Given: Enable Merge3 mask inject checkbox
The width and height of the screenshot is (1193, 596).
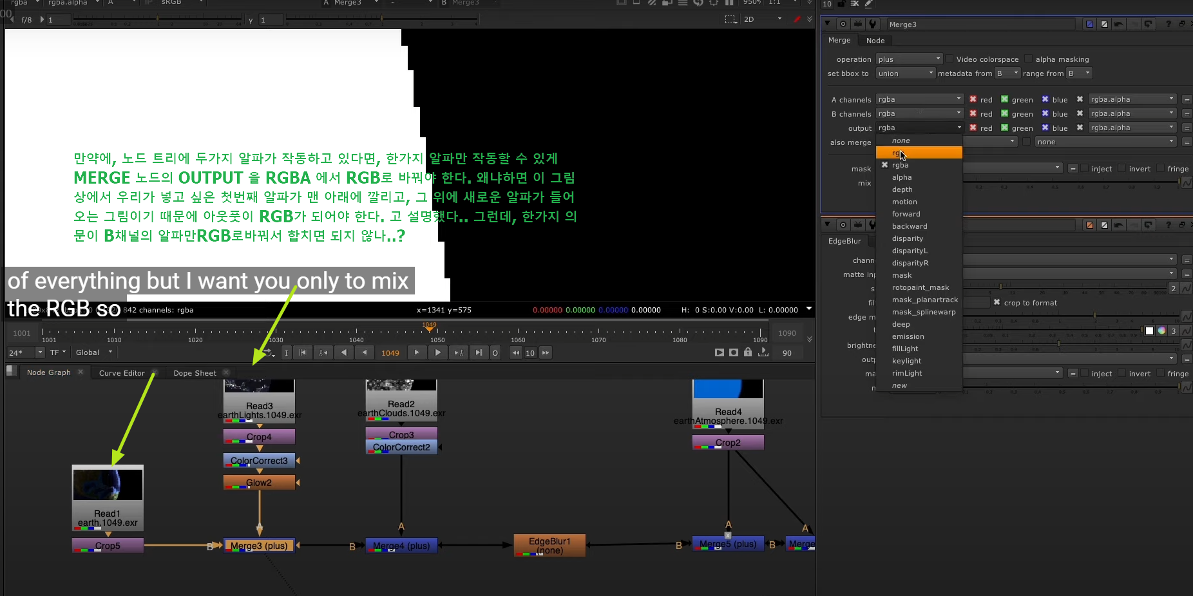Looking at the screenshot, I should pyautogui.click(x=1085, y=168).
